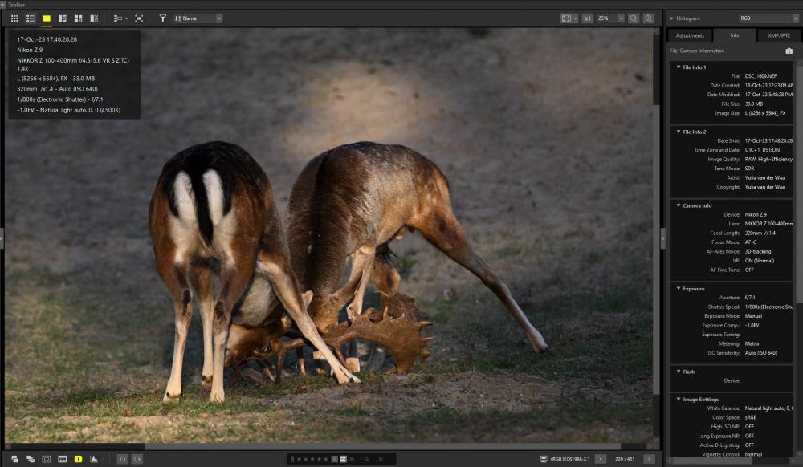Click the file name DSC_1609.NEF
Screen dimensions: 803x467
click(760, 76)
